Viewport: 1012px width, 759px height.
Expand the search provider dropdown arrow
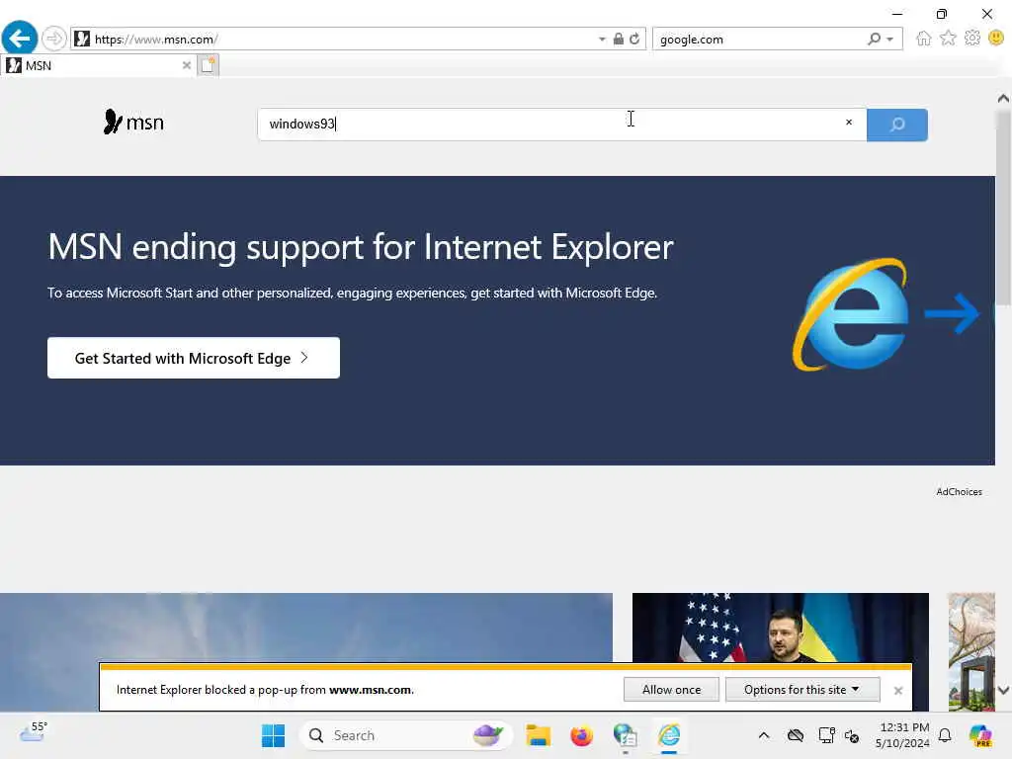pyautogui.click(x=890, y=40)
